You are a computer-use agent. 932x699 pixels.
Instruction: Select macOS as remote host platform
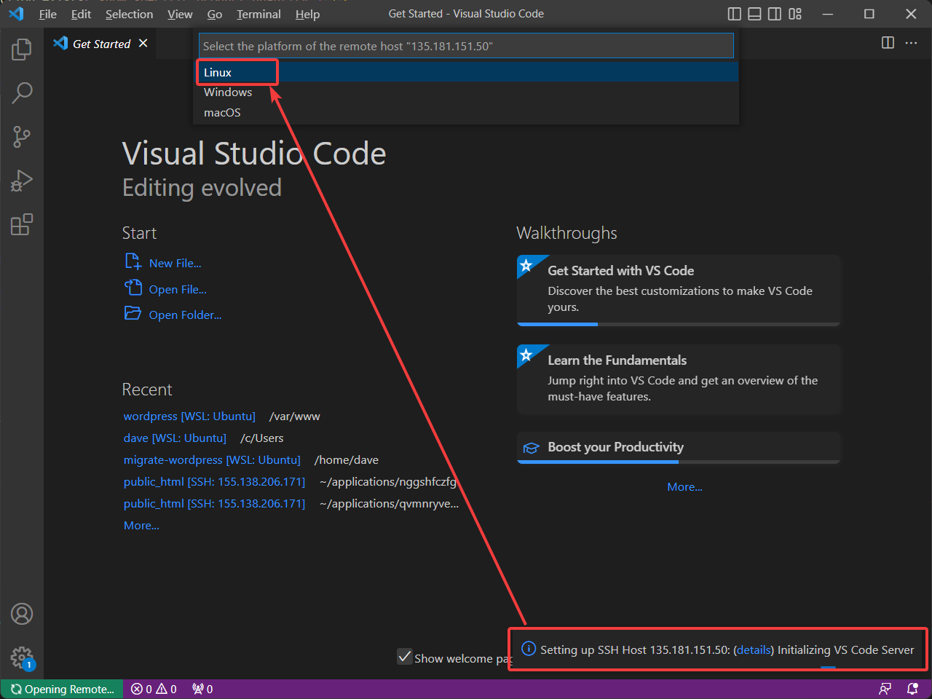(x=466, y=112)
